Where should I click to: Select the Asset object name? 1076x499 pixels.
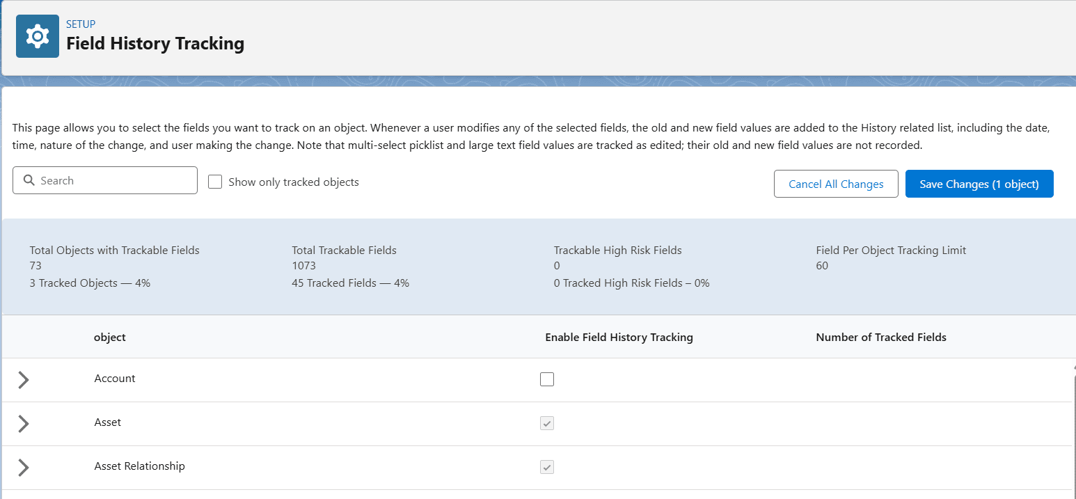(108, 422)
